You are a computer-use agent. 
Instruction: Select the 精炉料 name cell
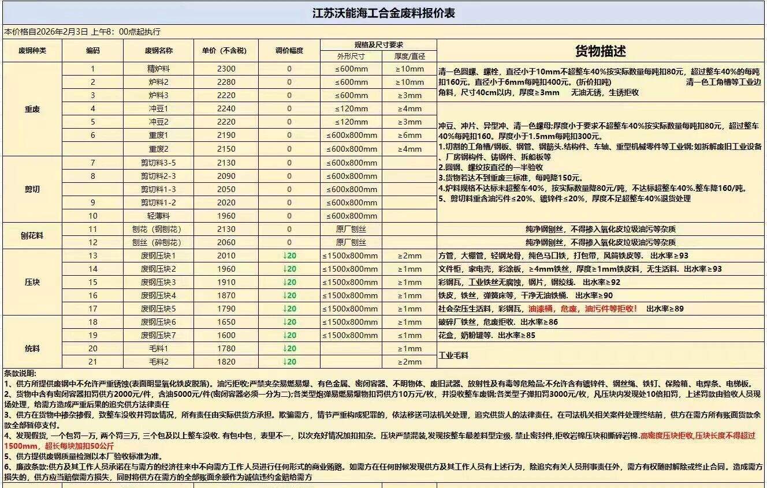(x=158, y=69)
